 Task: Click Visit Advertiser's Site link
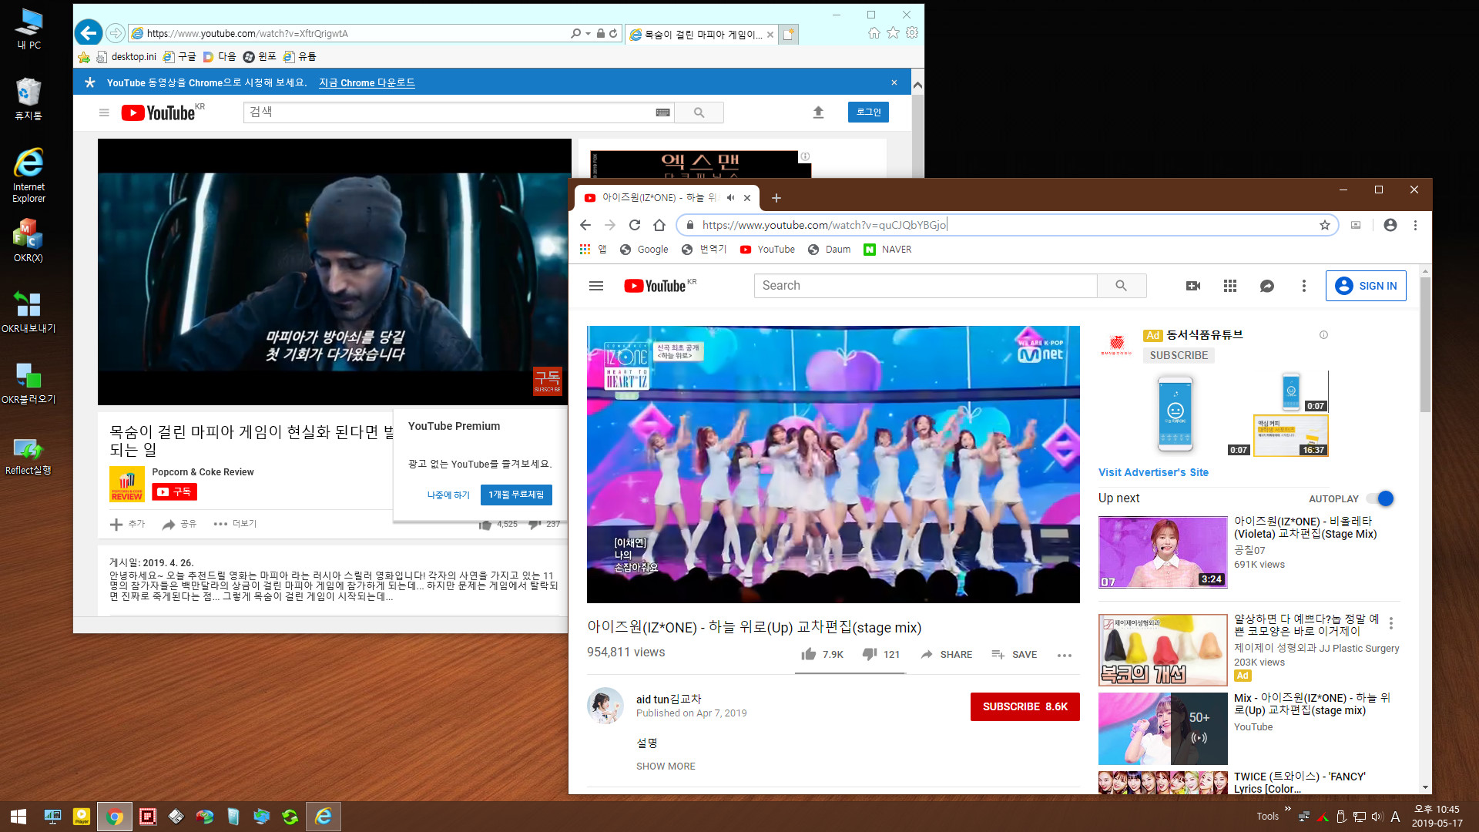[1153, 472]
